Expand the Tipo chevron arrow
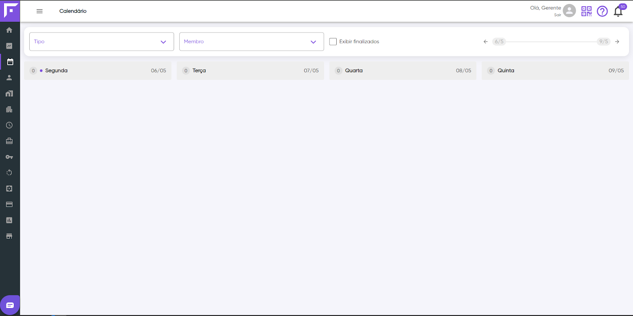This screenshot has width=633, height=316. pos(163,42)
